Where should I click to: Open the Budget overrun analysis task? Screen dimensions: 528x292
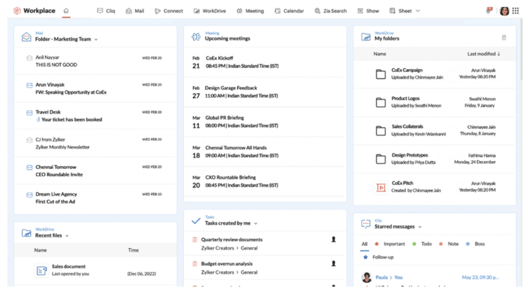pos(227,264)
